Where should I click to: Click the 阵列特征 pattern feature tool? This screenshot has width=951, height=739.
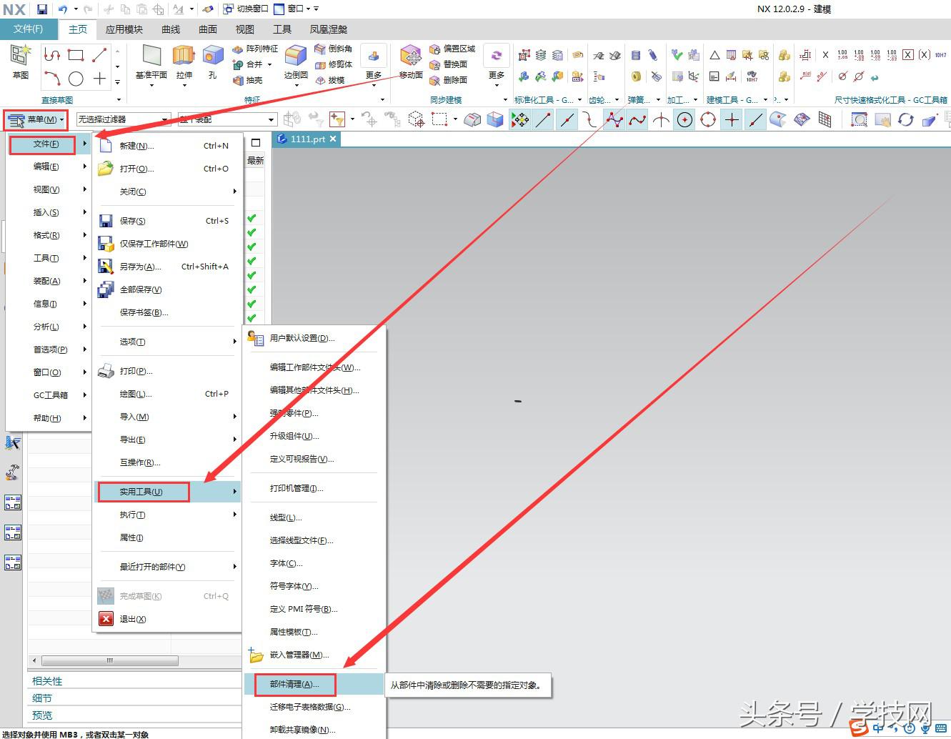point(255,49)
